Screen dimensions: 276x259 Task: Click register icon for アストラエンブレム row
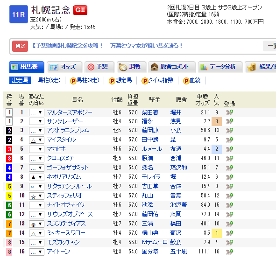tap(229, 130)
